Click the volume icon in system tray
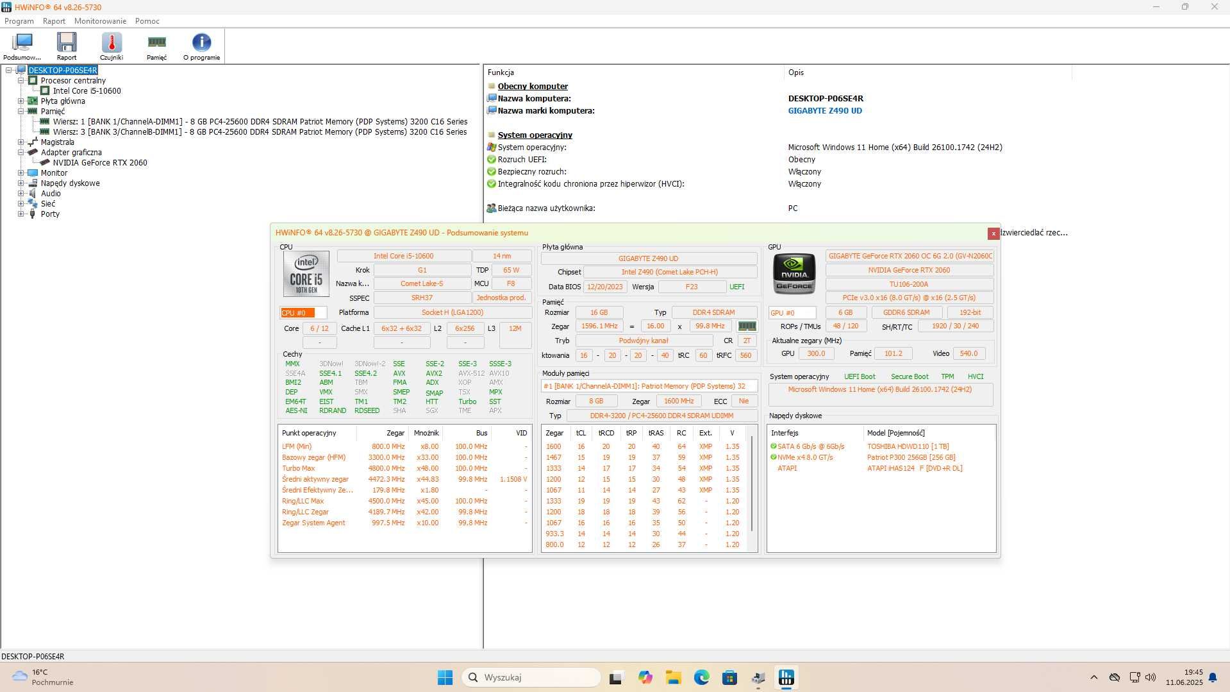This screenshot has width=1230, height=692. coord(1151,677)
